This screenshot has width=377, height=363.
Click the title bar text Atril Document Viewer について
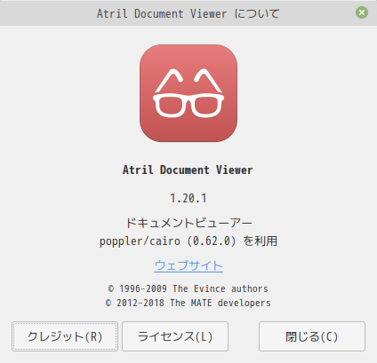click(x=188, y=13)
